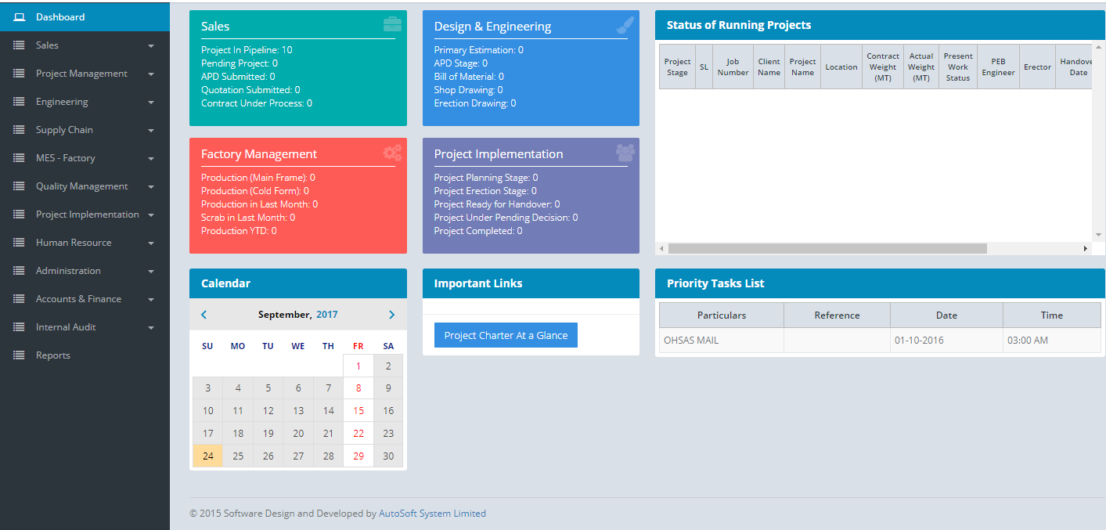Image resolution: width=1106 pixels, height=530 pixels.
Task: Open the AutoSoft System Limited link
Action: [432, 514]
